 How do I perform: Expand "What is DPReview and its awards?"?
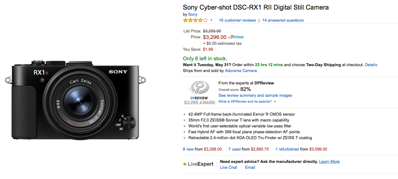tap(247, 101)
